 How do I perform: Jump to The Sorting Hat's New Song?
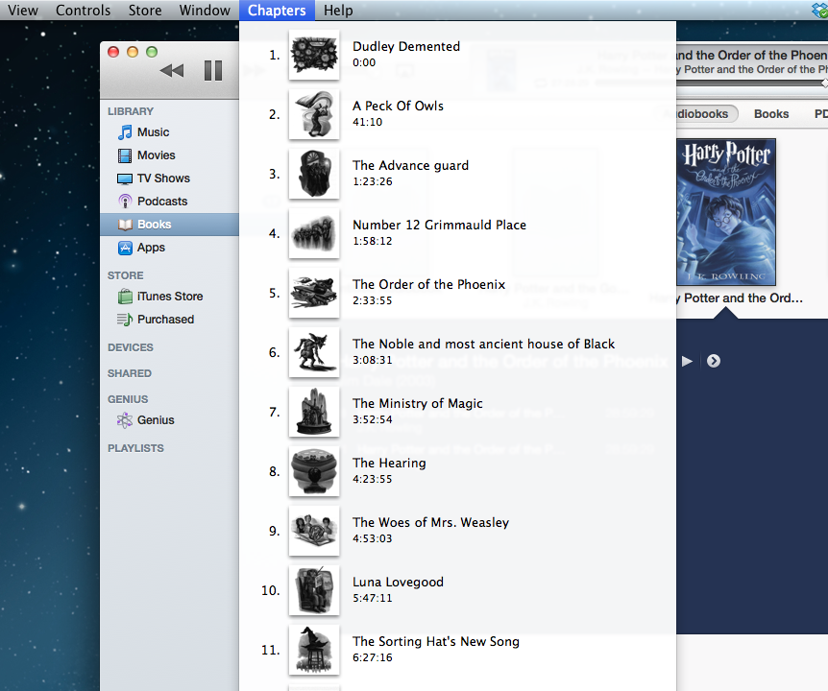pos(457,650)
